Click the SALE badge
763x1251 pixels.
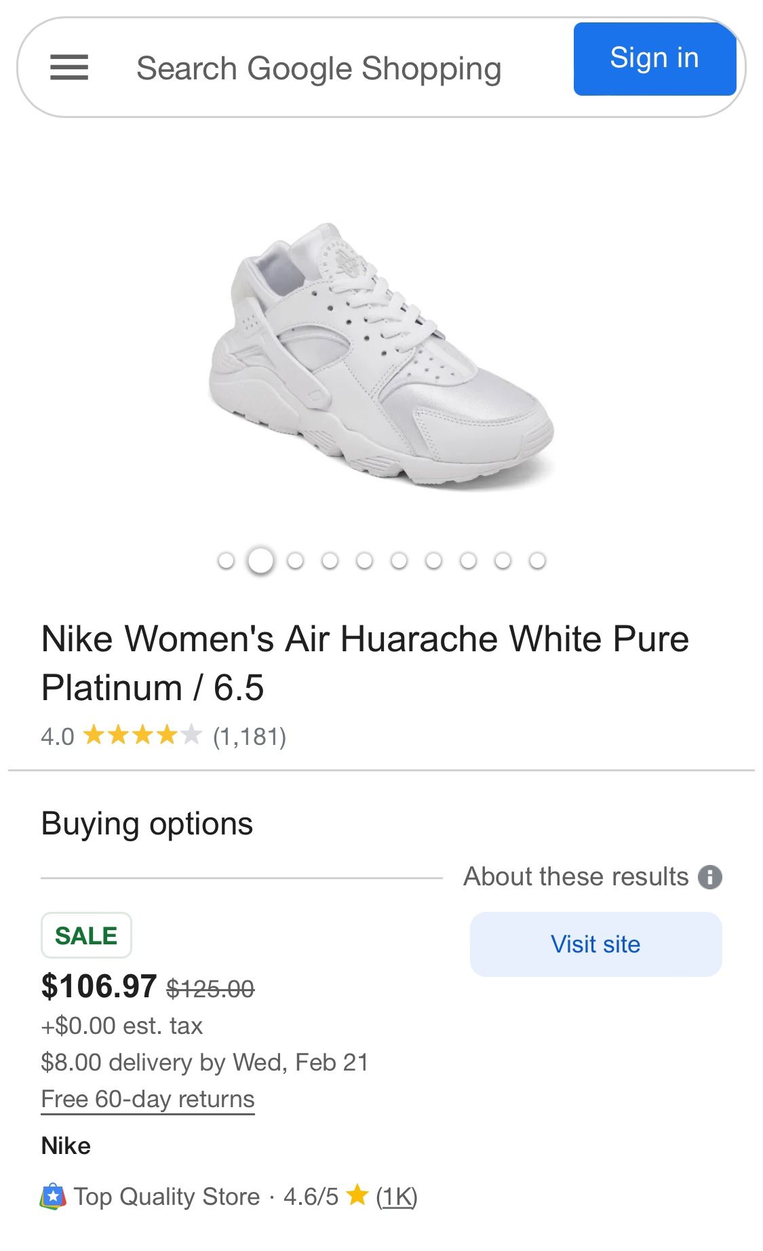(86, 936)
